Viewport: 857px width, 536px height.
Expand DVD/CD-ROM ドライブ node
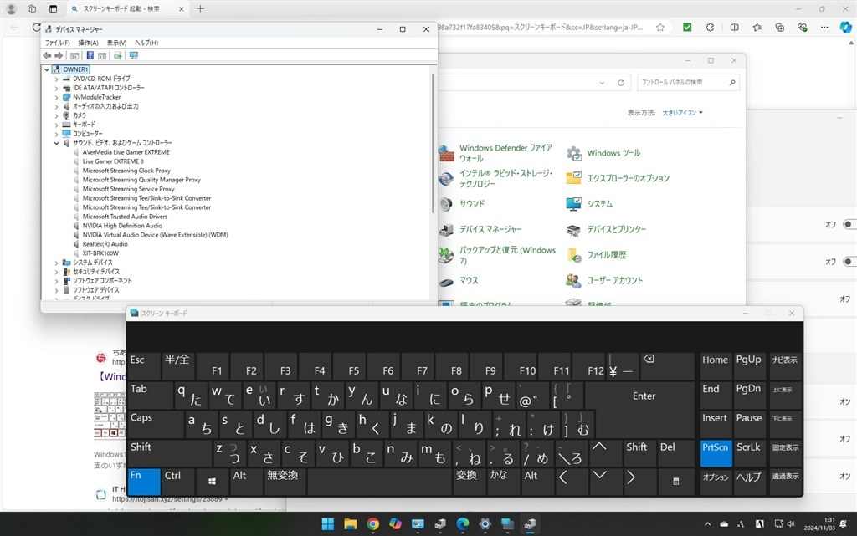[x=56, y=79]
